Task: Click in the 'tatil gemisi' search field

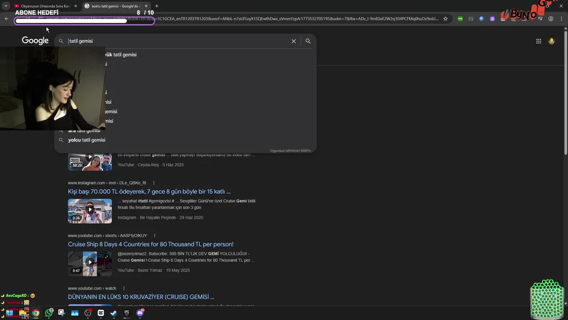Action: pos(177,41)
